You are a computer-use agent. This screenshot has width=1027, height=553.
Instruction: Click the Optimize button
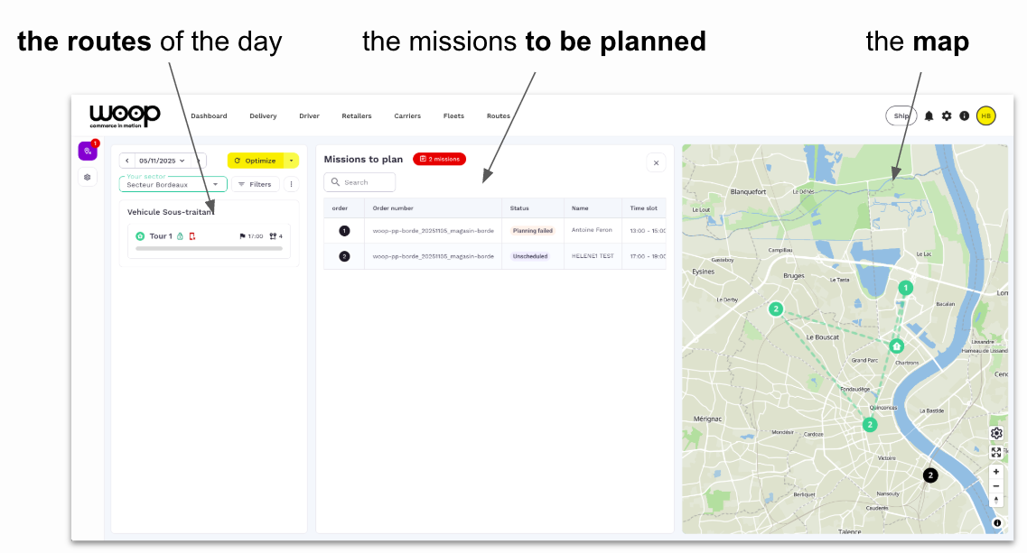(256, 161)
